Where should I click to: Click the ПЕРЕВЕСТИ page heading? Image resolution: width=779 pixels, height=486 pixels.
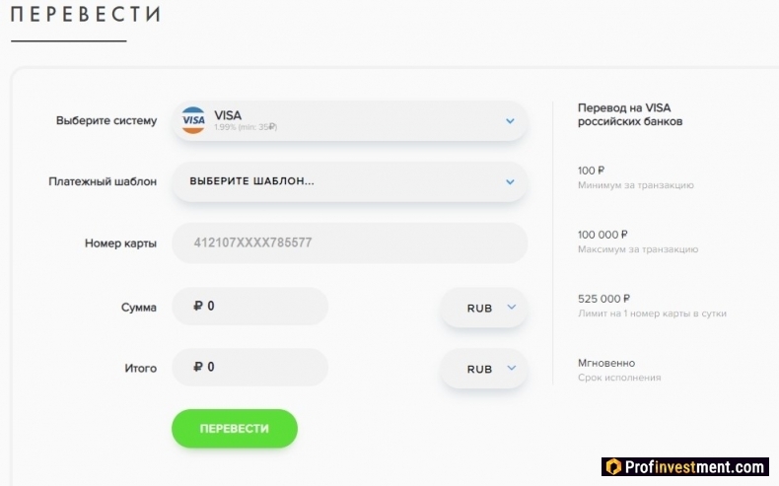click(x=86, y=14)
